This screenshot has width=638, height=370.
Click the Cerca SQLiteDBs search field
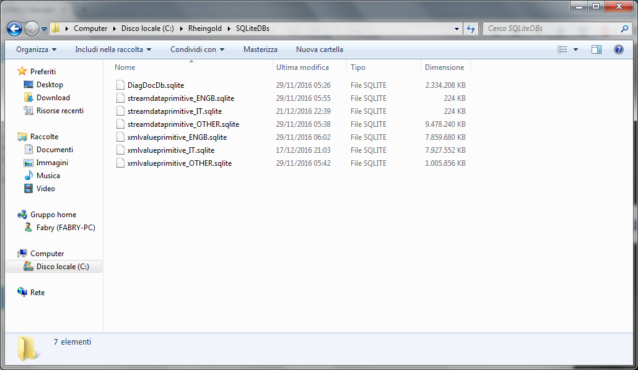click(x=551, y=28)
